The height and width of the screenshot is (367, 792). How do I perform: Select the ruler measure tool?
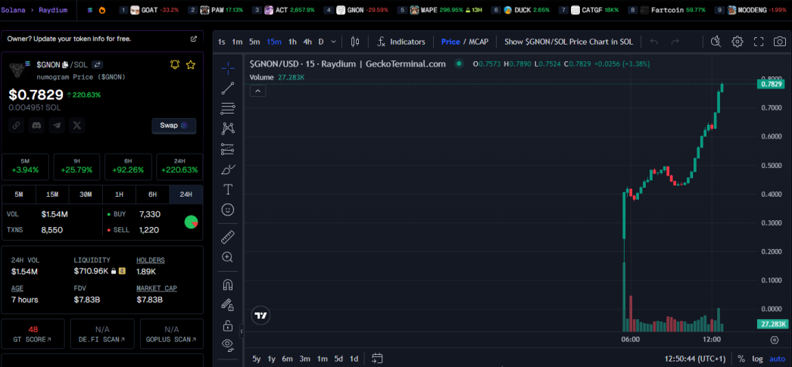click(x=228, y=236)
